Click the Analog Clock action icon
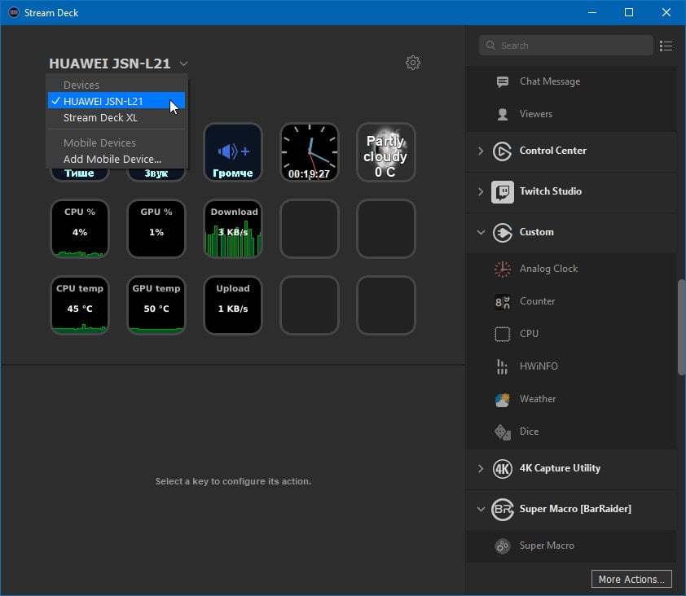 (x=502, y=269)
